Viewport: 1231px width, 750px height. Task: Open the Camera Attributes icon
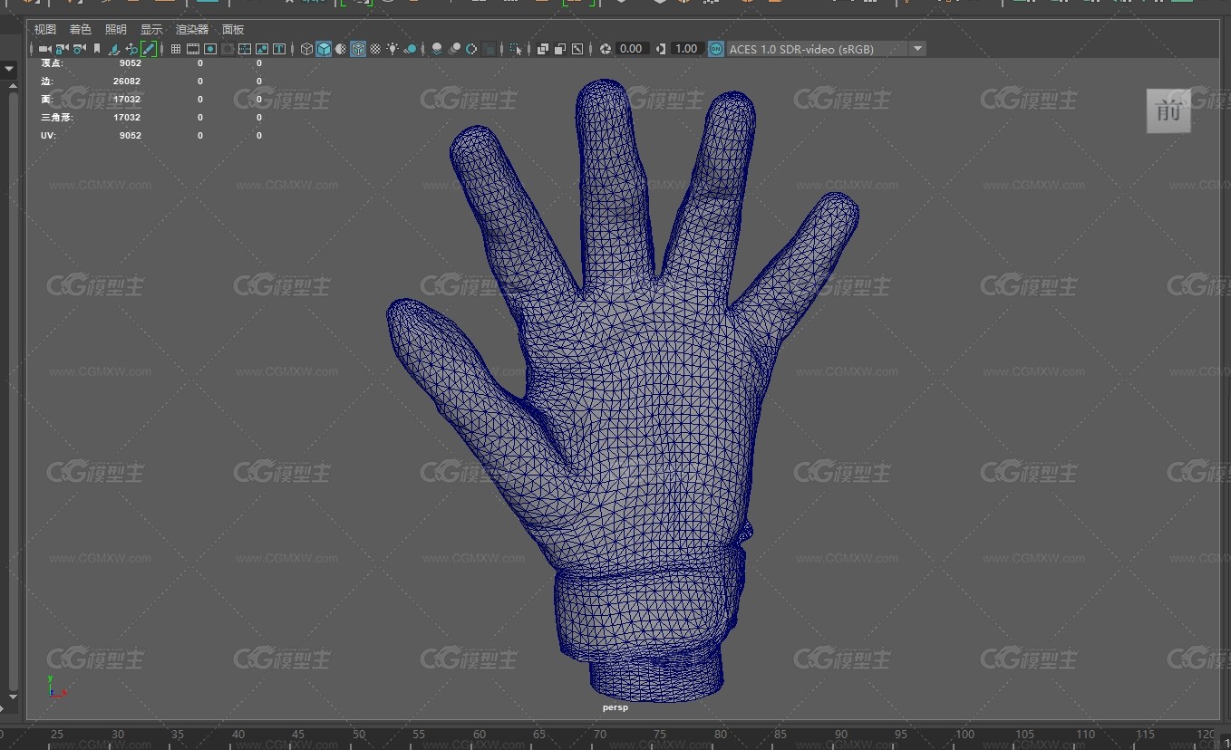[x=79, y=49]
